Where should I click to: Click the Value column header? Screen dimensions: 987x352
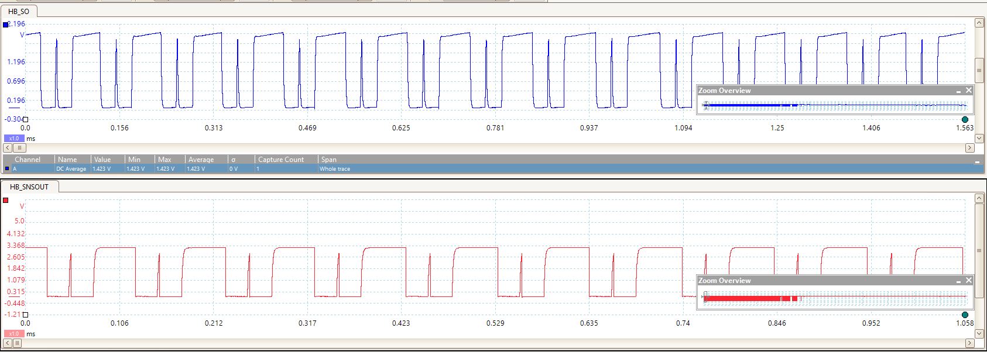(x=102, y=160)
